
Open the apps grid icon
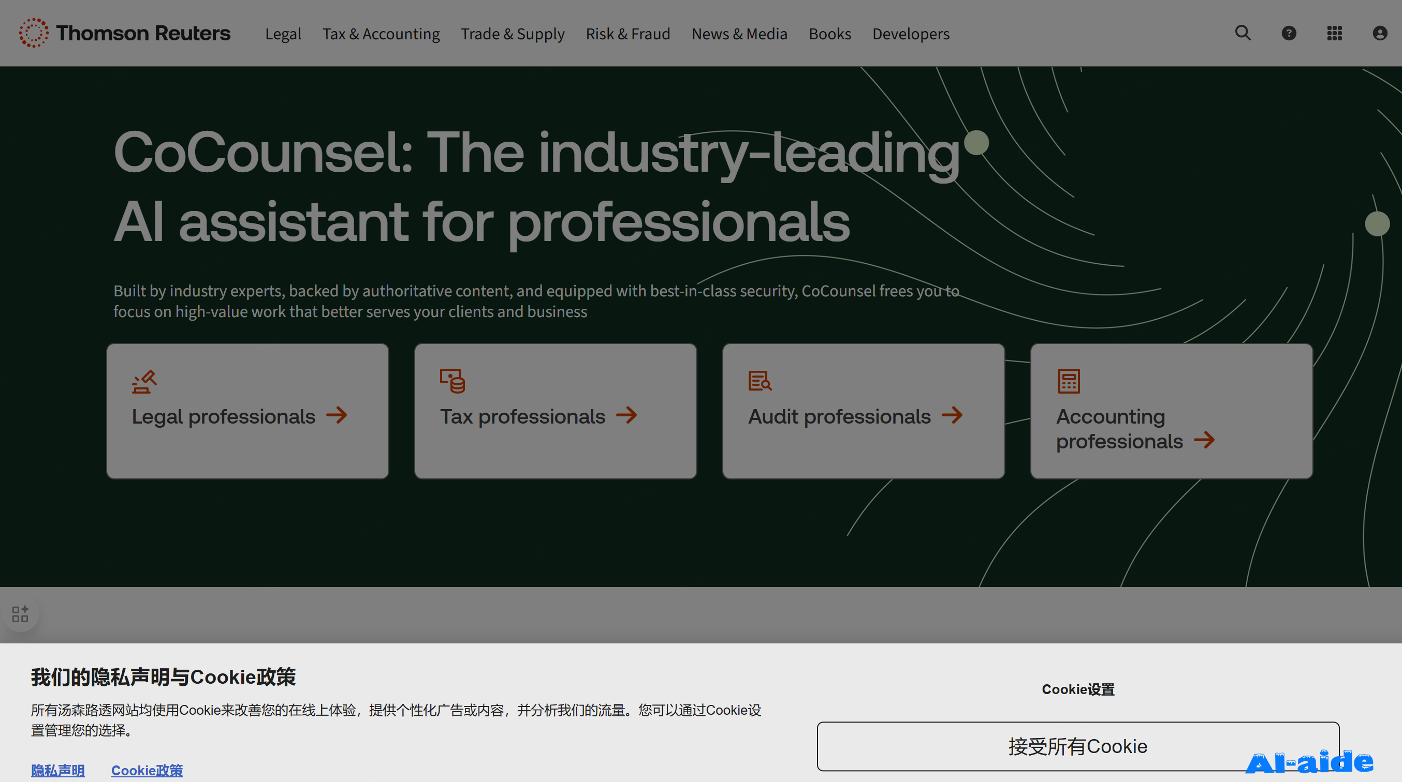pos(1334,33)
